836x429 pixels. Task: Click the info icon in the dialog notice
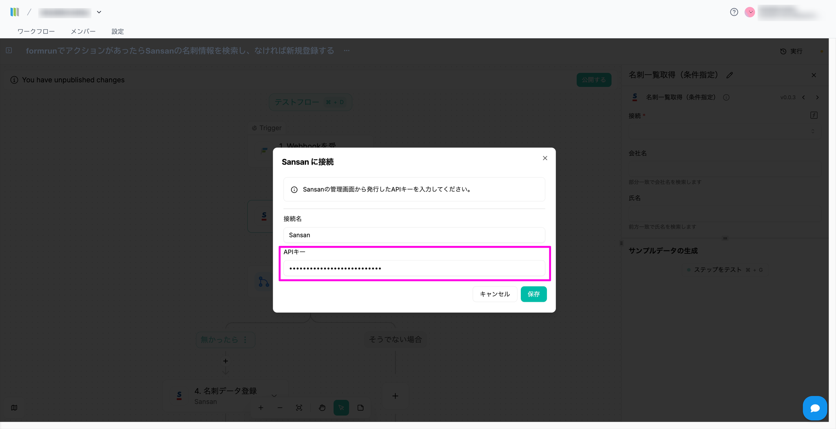coord(294,190)
